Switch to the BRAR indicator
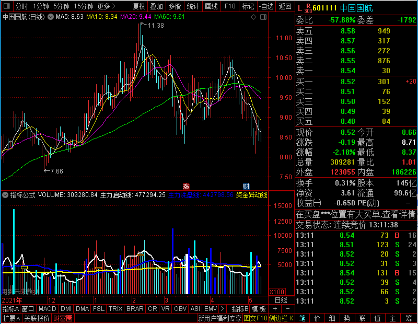Viewport: 418px width, 324px height. point(135,309)
